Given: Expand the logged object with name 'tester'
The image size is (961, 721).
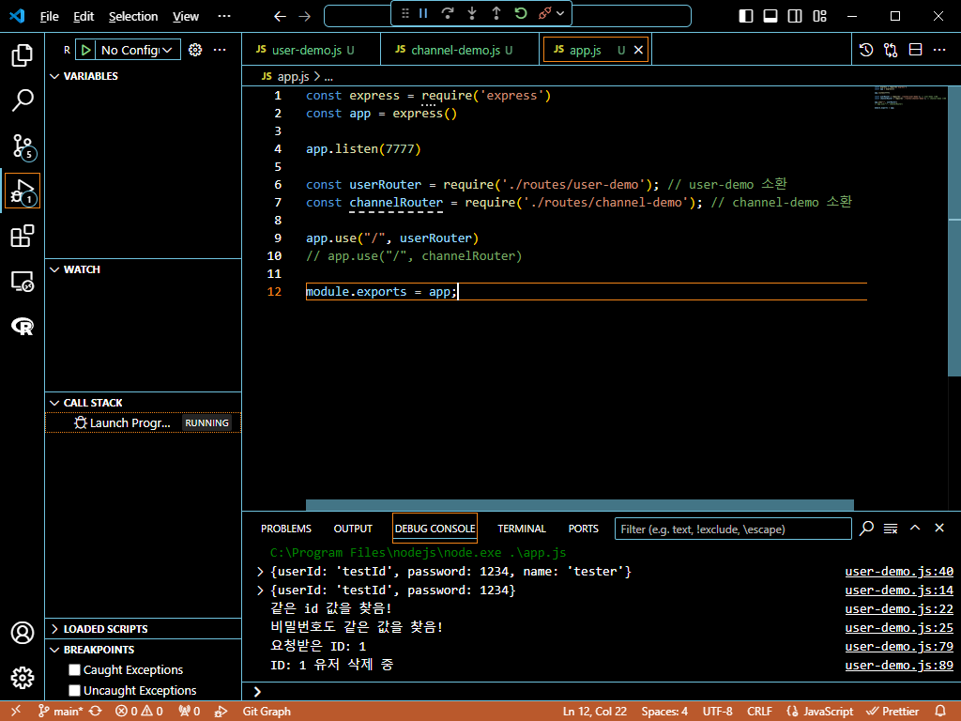Looking at the screenshot, I should tap(261, 572).
